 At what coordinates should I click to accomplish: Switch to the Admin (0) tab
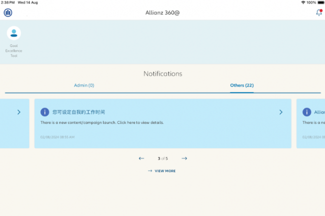click(84, 85)
